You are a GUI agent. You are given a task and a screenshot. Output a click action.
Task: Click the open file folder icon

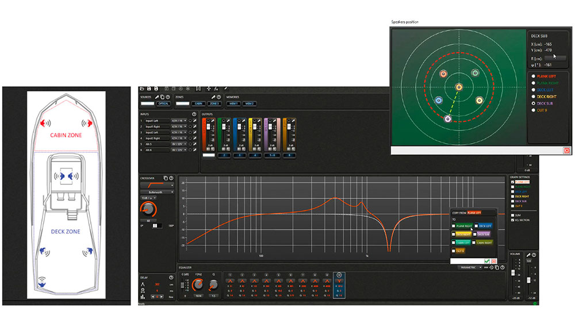coord(143,89)
